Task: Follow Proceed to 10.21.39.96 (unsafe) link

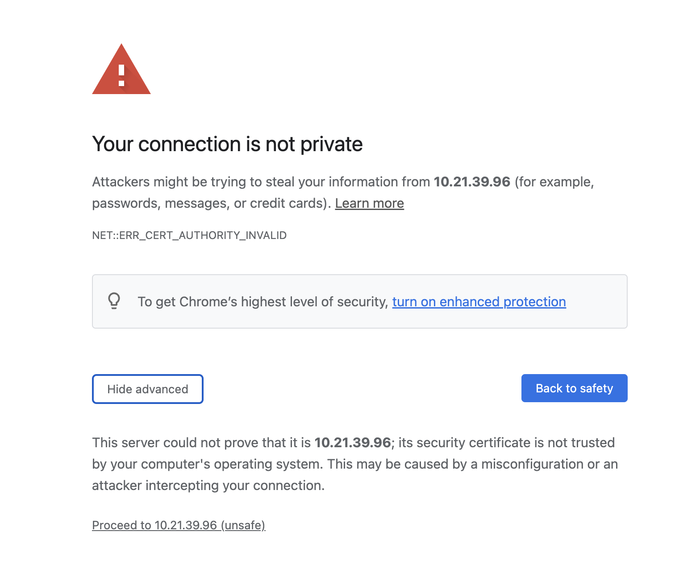Action: 179,525
